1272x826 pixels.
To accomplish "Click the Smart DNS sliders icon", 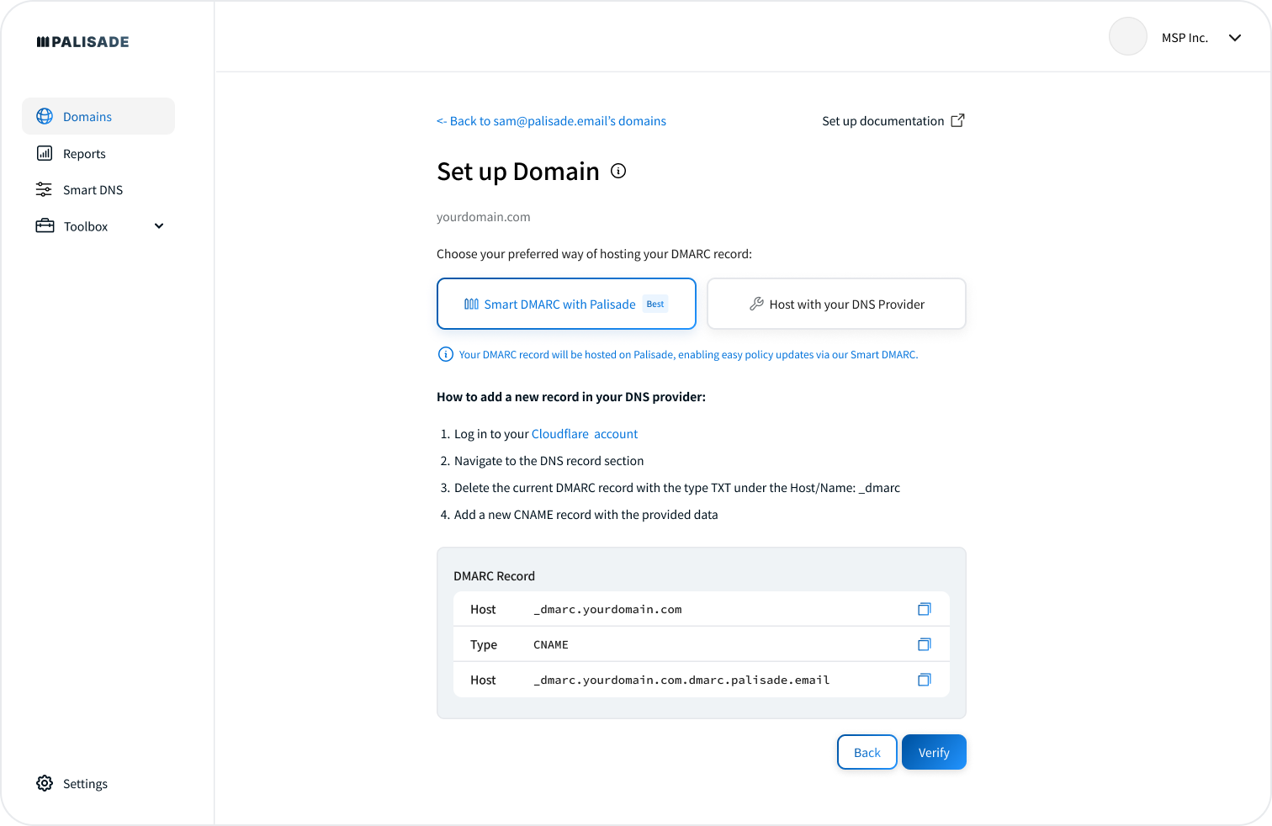I will click(x=44, y=190).
